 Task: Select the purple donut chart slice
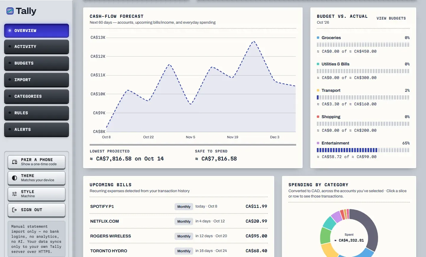(x=336, y=217)
